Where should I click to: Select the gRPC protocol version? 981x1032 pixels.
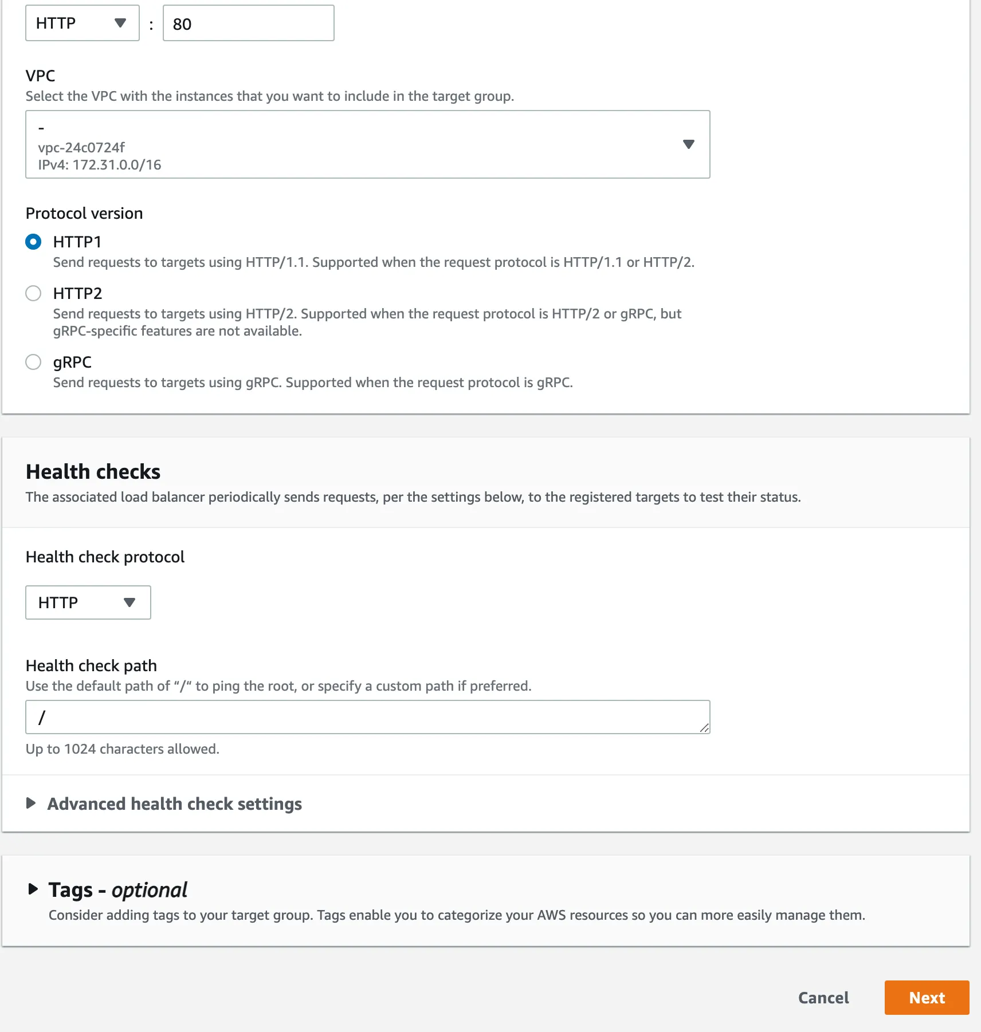33,362
